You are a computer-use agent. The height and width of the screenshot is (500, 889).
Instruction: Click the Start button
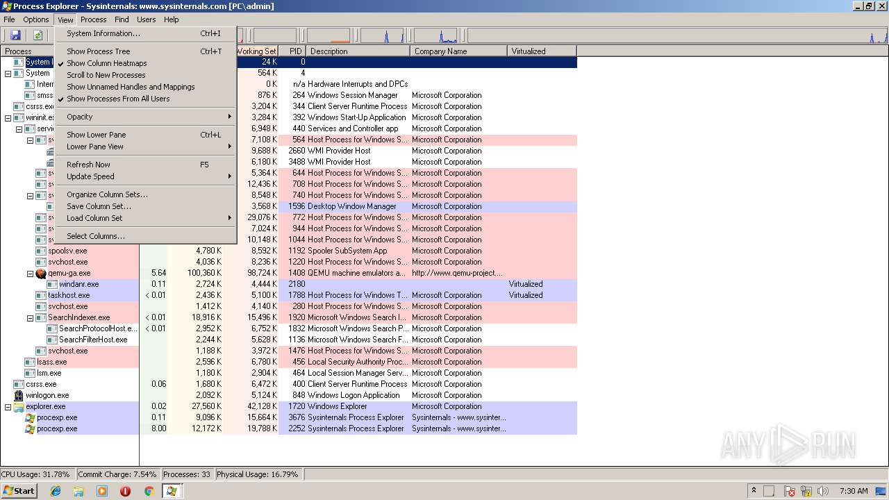click(19, 491)
